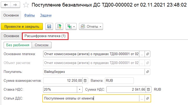Click the RUB label after Сумма НДС
This screenshot has height=105, width=188.
pos(157,89)
